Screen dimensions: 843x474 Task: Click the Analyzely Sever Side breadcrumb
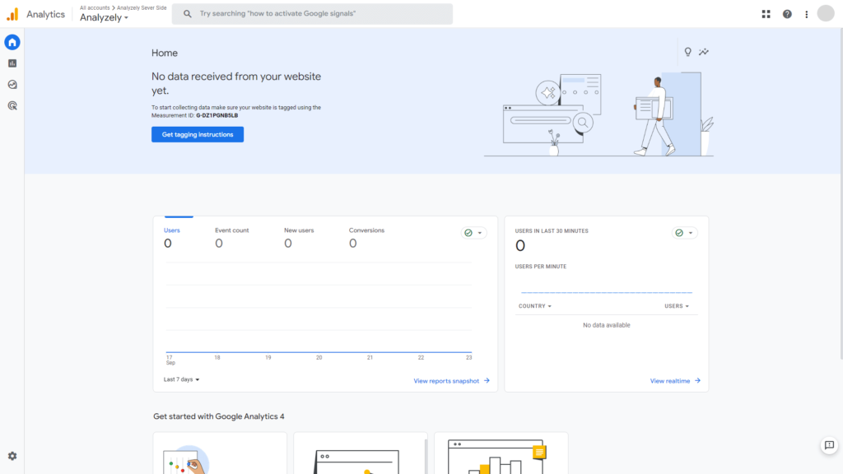(x=142, y=7)
